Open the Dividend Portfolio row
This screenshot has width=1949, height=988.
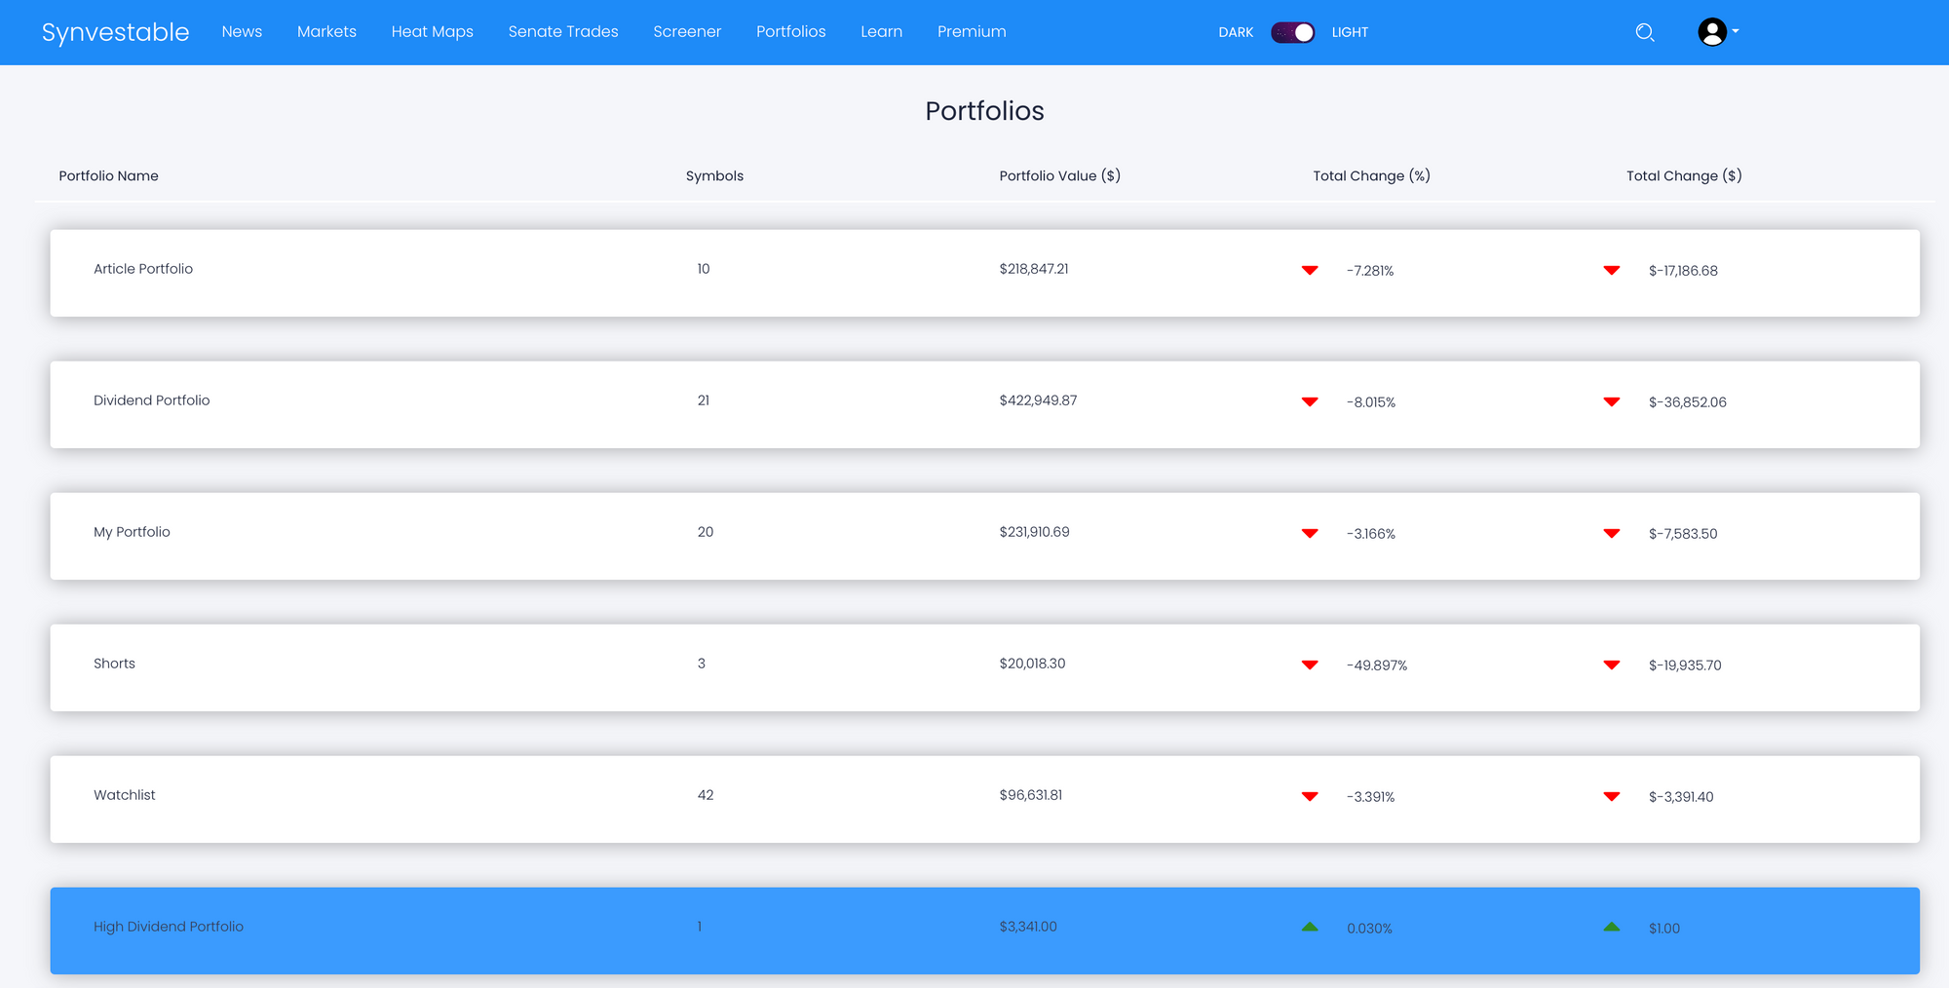[x=985, y=404]
